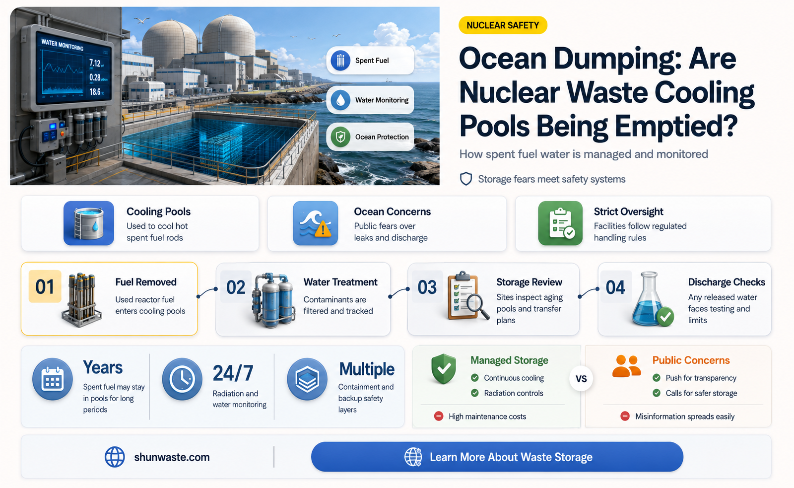Click the Strict Oversight clipboard icon

tap(561, 223)
